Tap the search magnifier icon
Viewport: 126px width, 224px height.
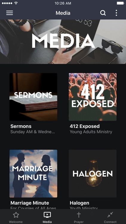coord(103,13)
